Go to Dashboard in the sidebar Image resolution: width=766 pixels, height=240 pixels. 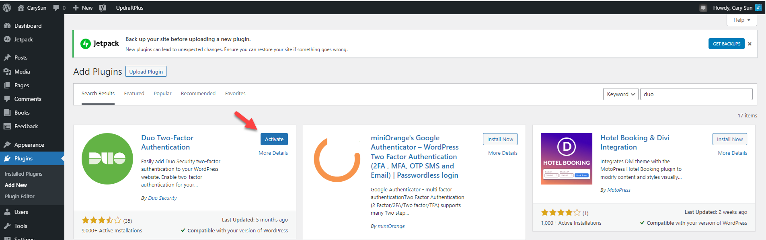tap(28, 26)
